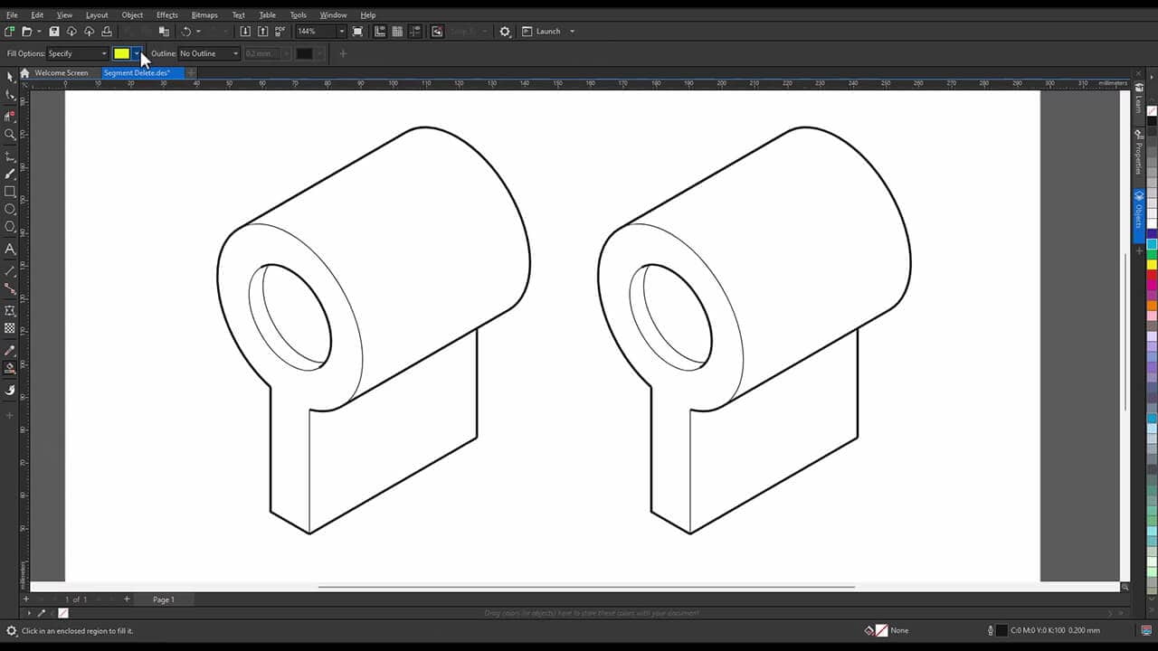Click the Undo arrow
The image size is (1158, 651).
point(186,32)
